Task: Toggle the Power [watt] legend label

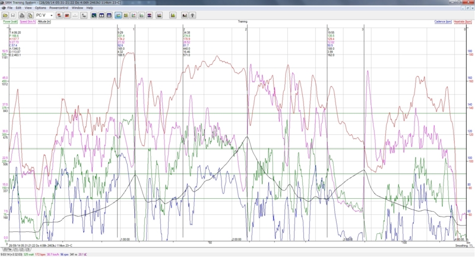Action: 10,22
